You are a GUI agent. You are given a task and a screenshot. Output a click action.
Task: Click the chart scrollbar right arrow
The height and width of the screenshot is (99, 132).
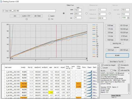click(x=86, y=58)
